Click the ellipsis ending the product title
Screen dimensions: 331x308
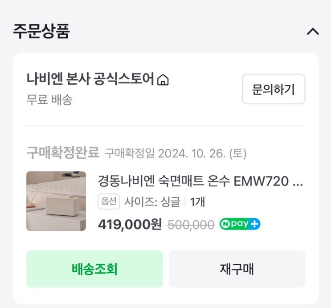pos(299,182)
